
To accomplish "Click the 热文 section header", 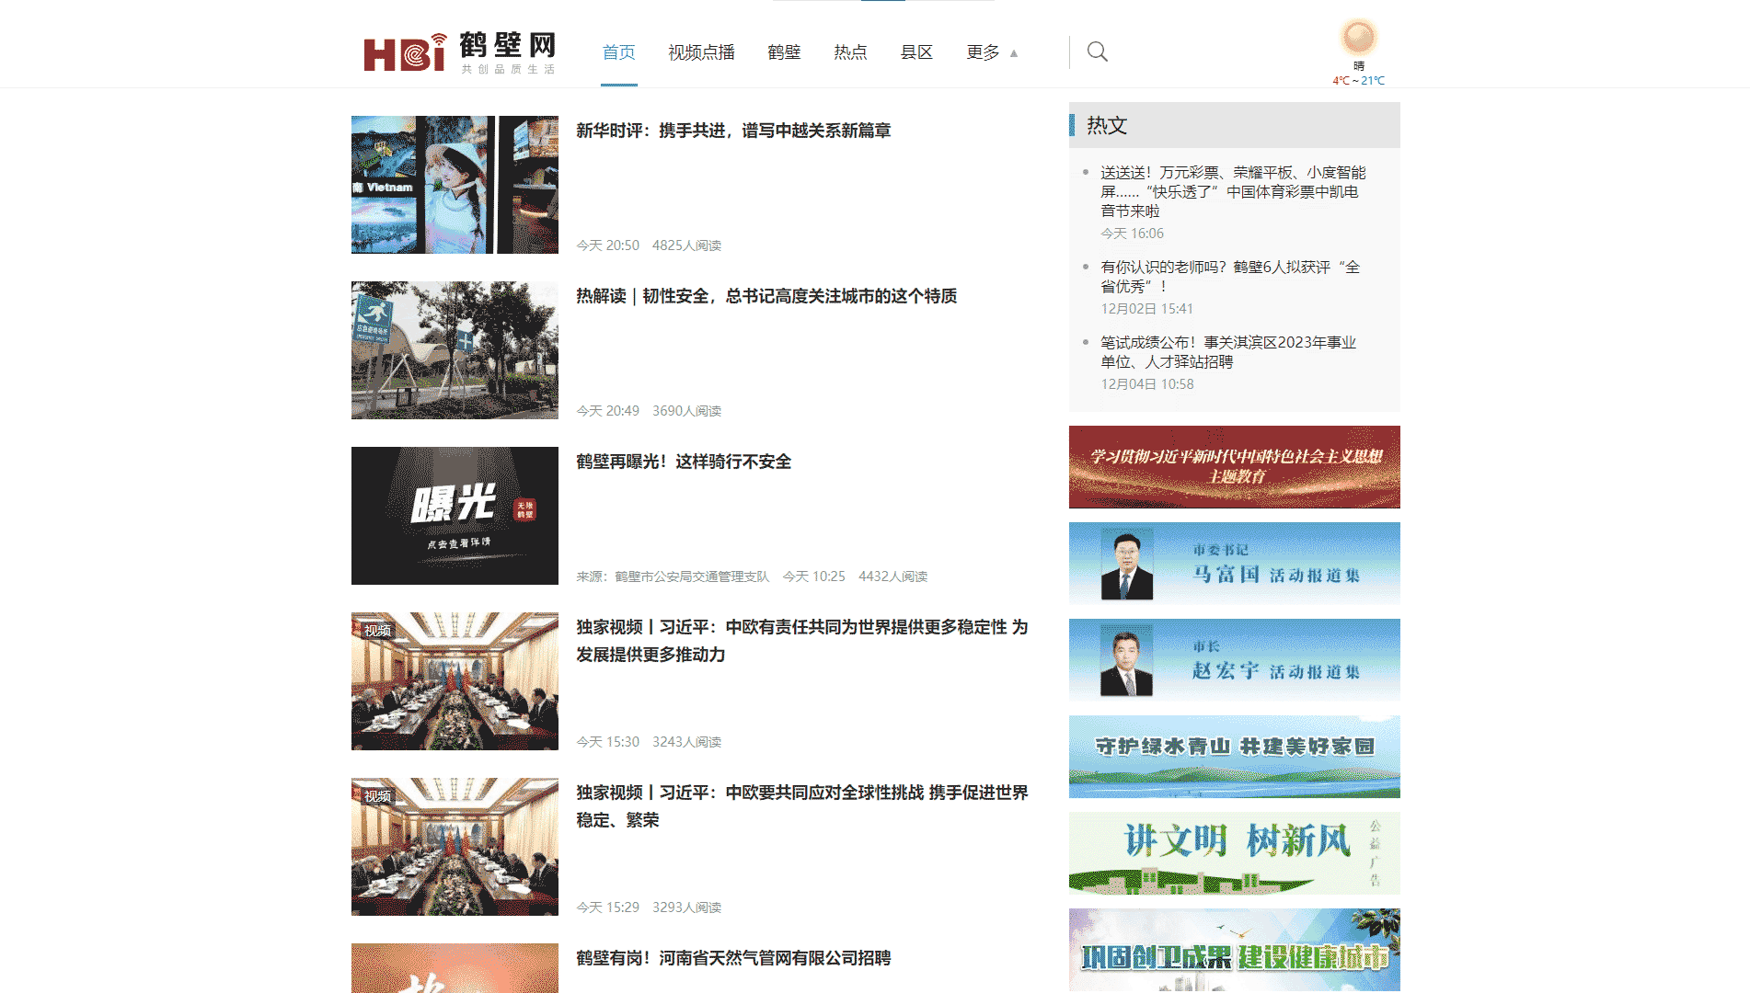I will [x=1235, y=125].
